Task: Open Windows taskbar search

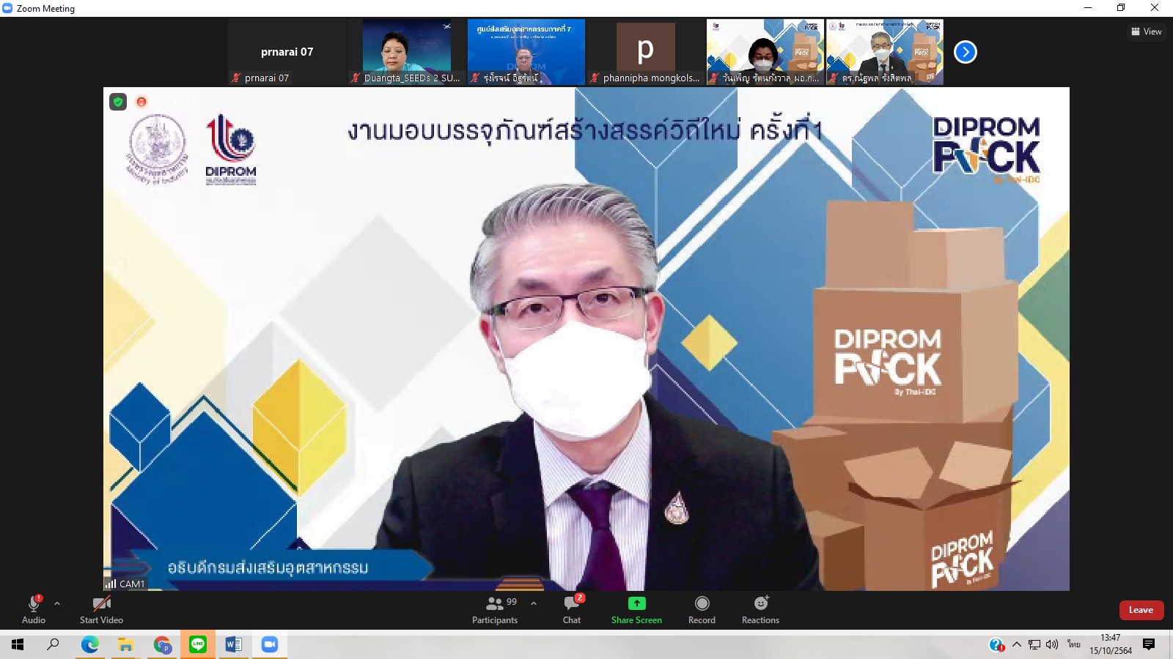Action: (x=53, y=644)
